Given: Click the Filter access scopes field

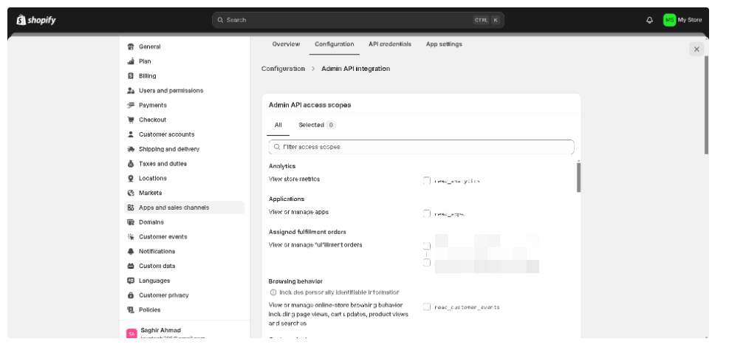Looking at the screenshot, I should tap(421, 147).
